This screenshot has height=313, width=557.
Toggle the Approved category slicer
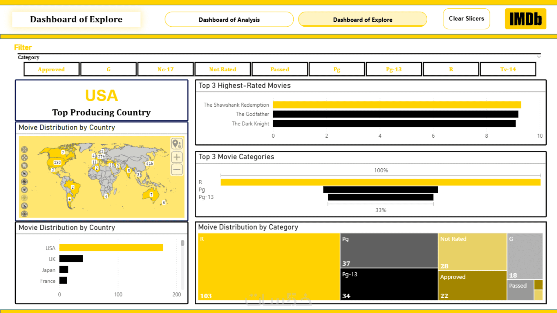(51, 70)
